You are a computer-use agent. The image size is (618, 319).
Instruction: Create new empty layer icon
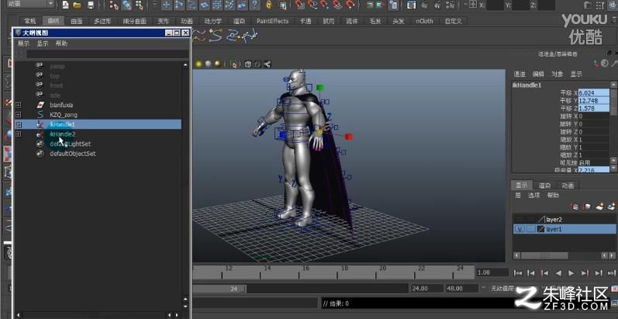click(x=600, y=206)
